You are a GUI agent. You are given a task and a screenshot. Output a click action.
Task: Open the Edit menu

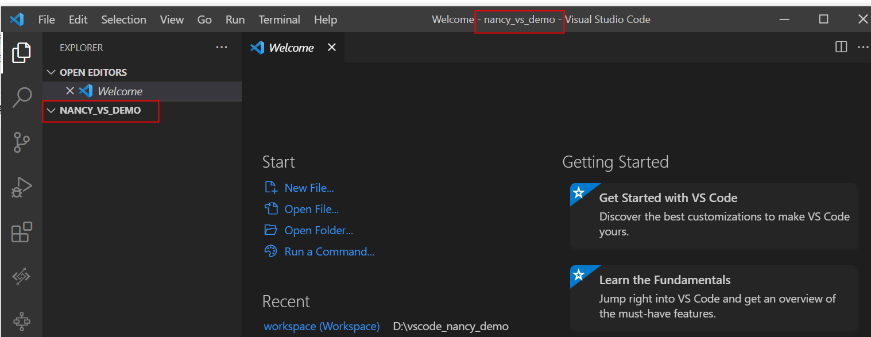pos(78,20)
